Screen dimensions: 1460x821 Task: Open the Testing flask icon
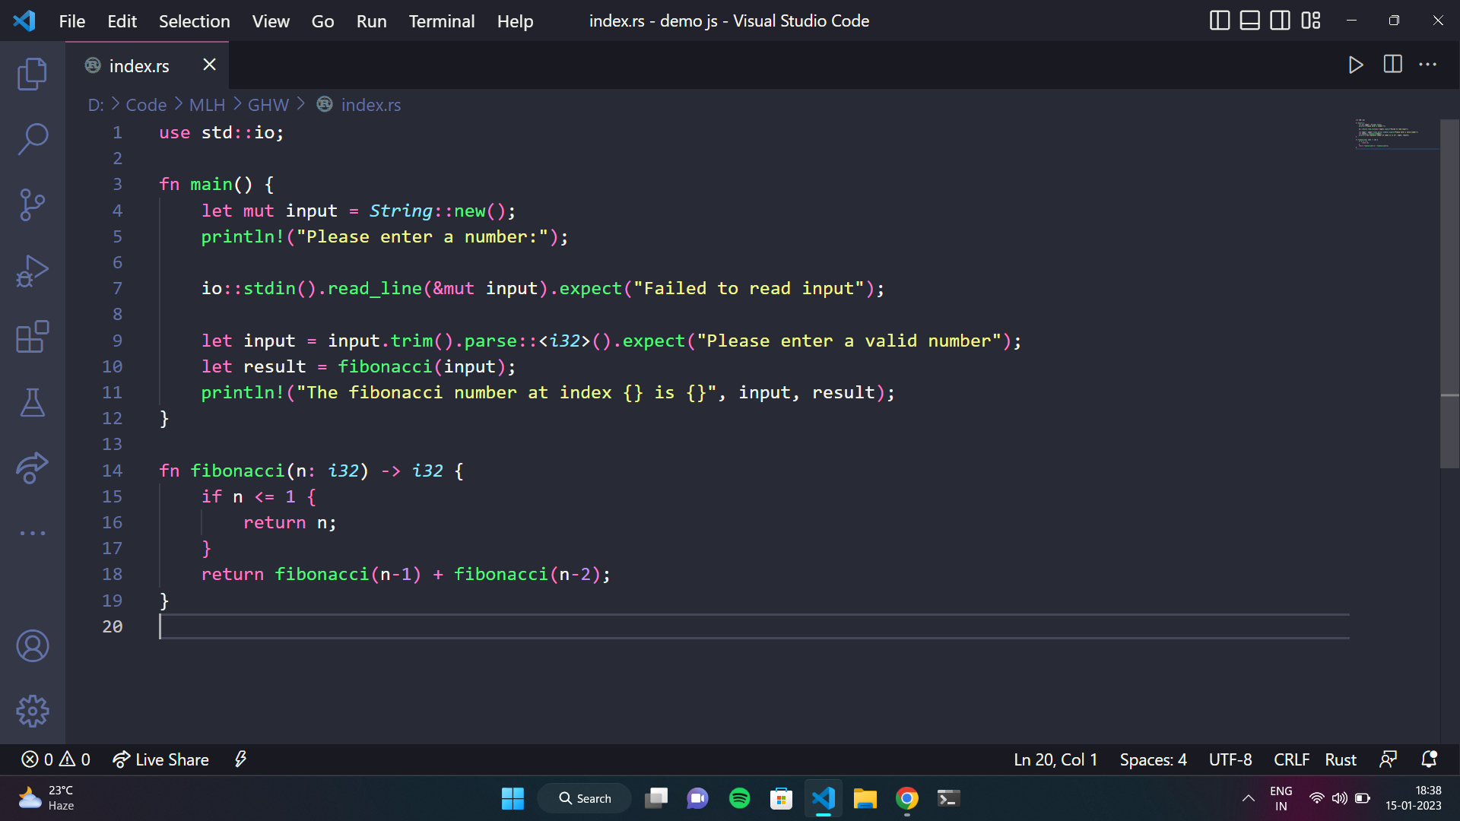(32, 402)
